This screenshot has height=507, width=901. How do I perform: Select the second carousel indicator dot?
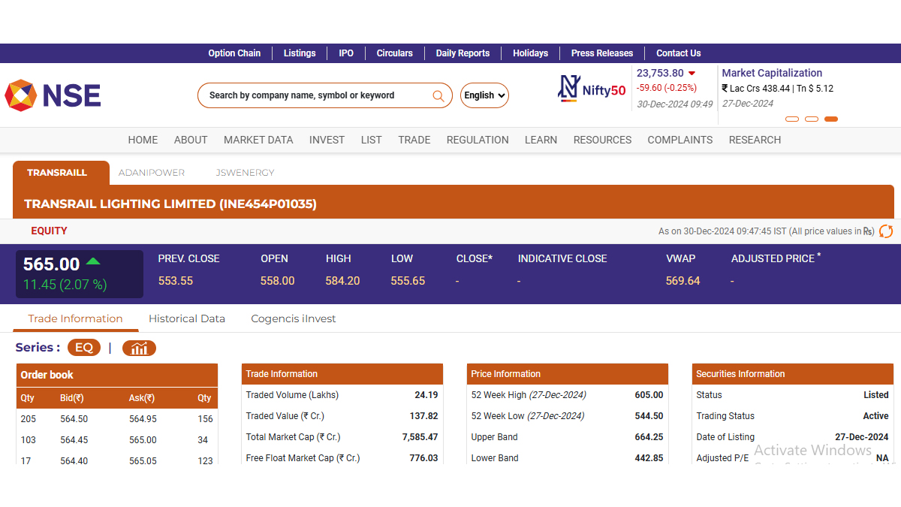coord(811,119)
